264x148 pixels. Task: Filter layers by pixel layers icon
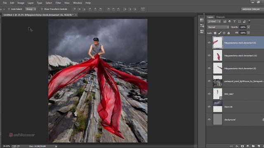(x=225, y=21)
